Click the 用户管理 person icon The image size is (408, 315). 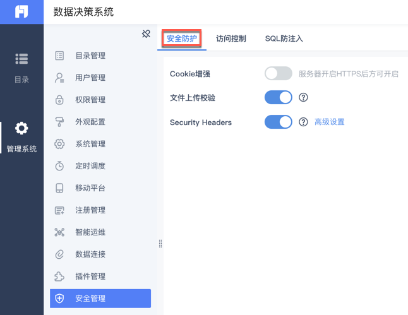[x=59, y=78]
